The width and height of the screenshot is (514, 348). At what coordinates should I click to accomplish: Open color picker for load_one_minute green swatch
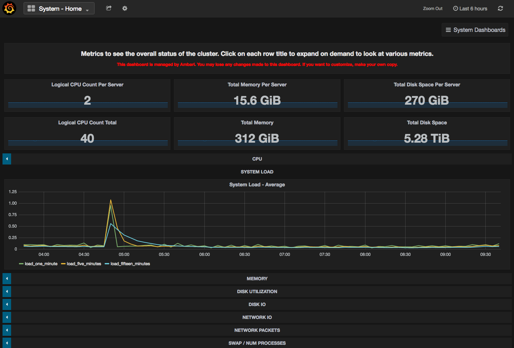pyautogui.click(x=21, y=264)
